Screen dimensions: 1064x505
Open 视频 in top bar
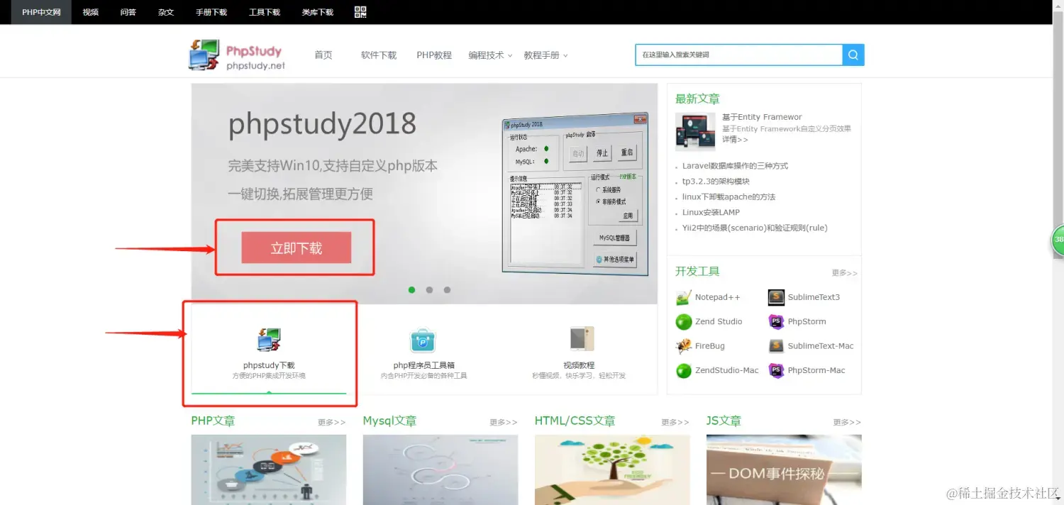[x=90, y=12]
